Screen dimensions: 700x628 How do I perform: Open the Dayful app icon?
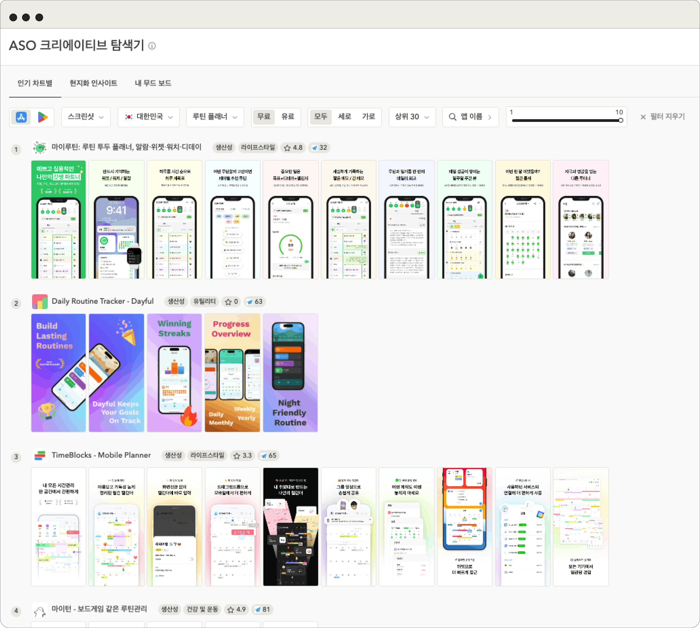pos(40,302)
